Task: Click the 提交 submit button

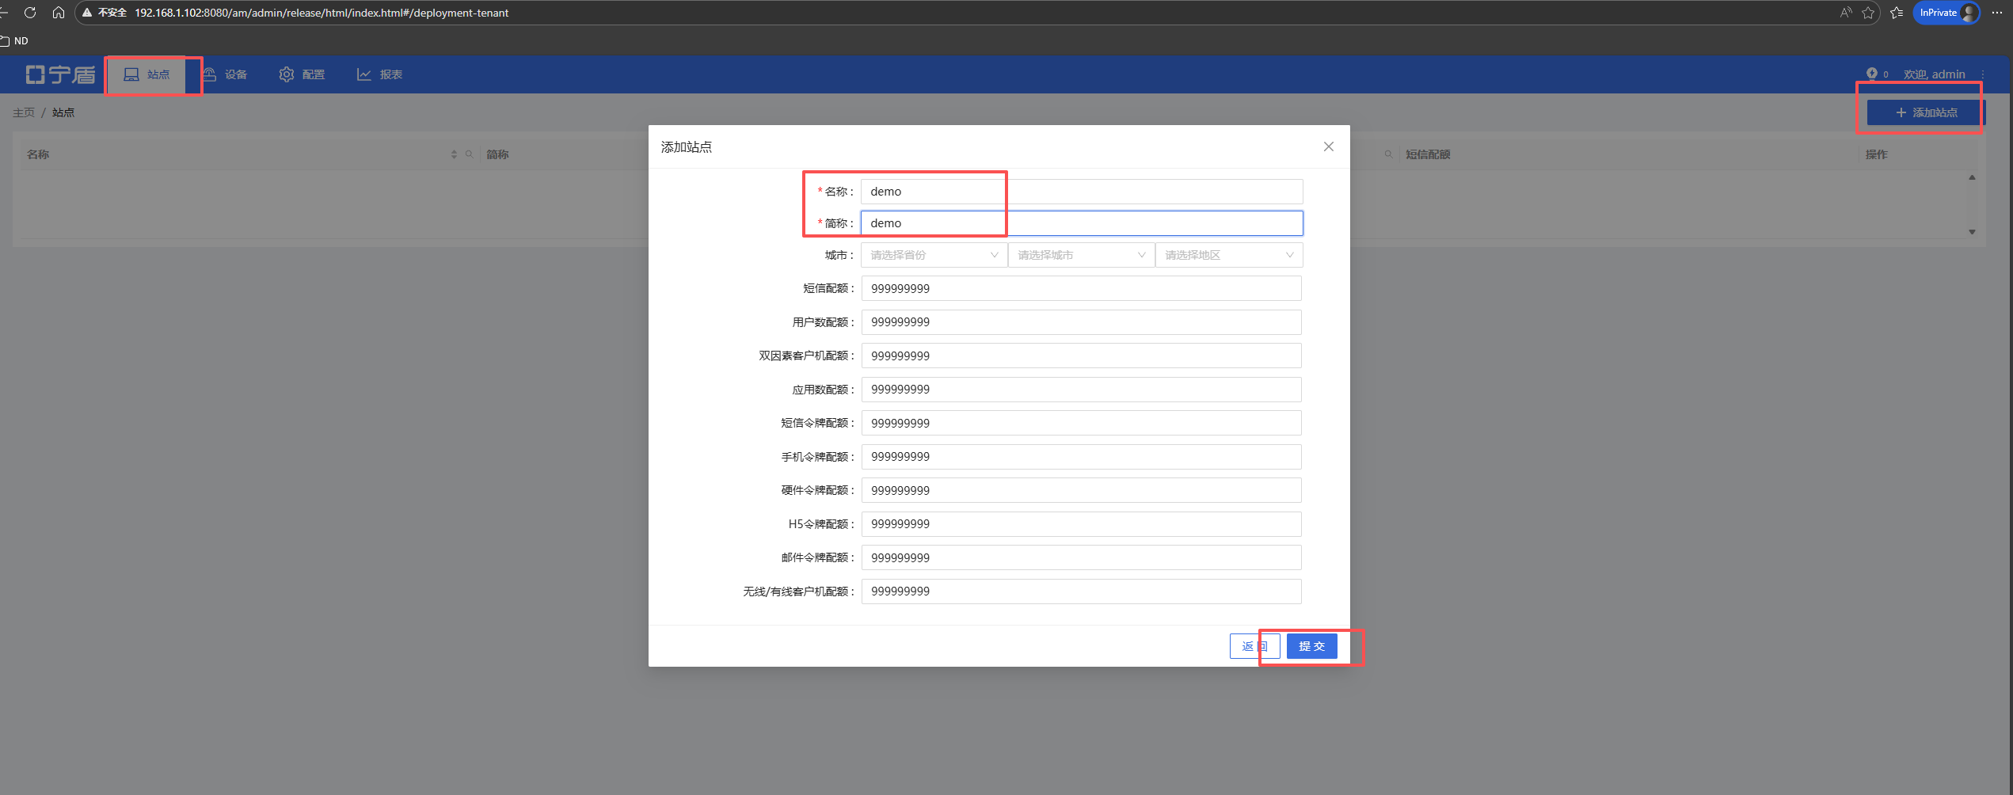Action: tap(1311, 646)
